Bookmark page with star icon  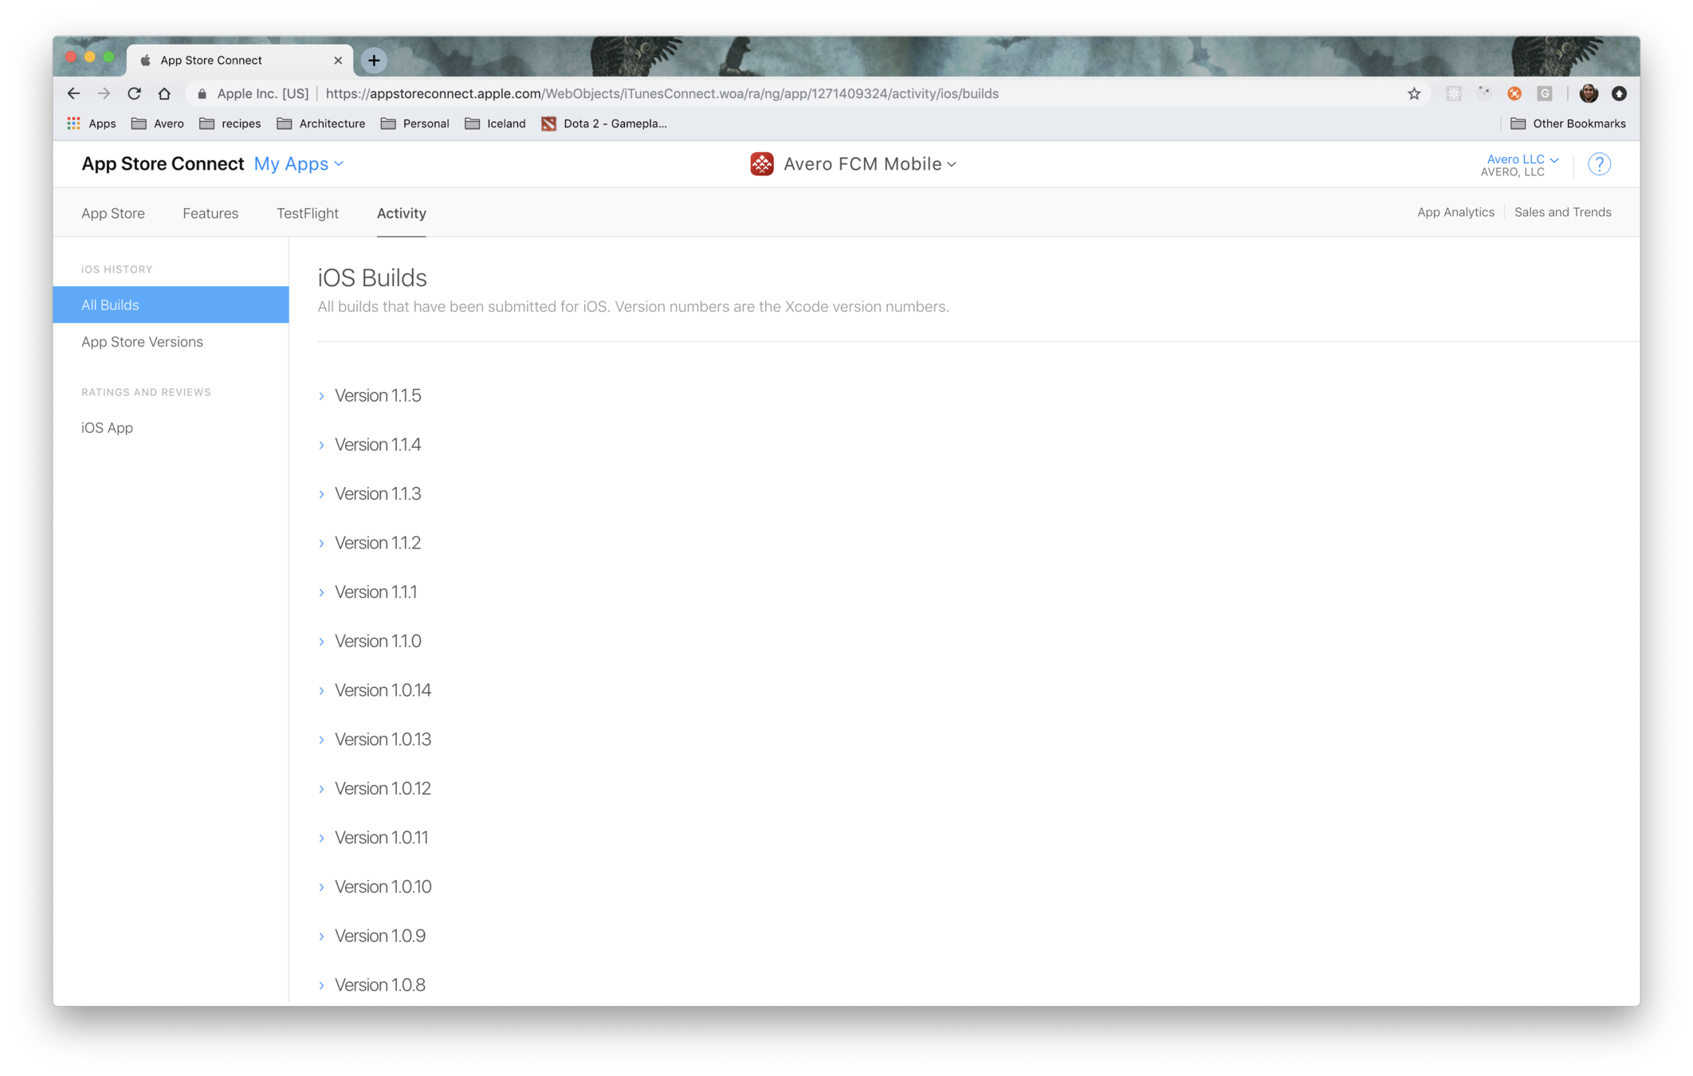coord(1413,94)
